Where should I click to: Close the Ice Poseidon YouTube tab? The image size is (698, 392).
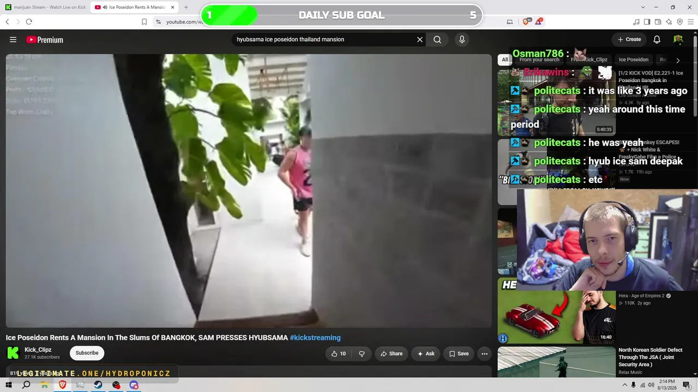tap(172, 7)
